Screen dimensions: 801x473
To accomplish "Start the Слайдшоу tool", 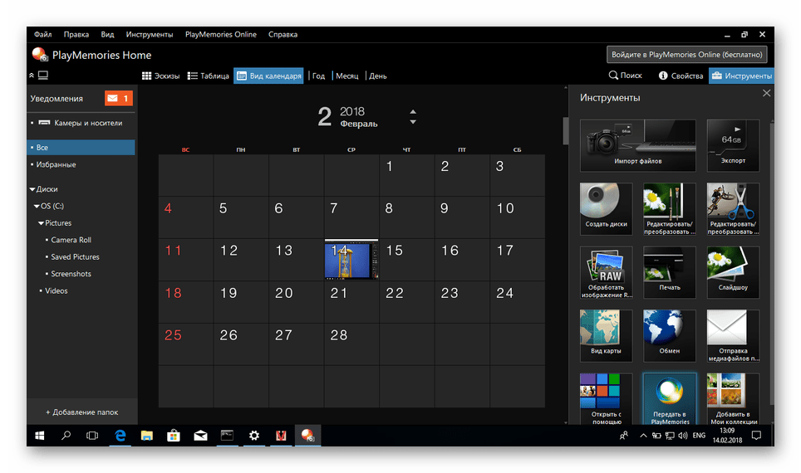I will [732, 272].
